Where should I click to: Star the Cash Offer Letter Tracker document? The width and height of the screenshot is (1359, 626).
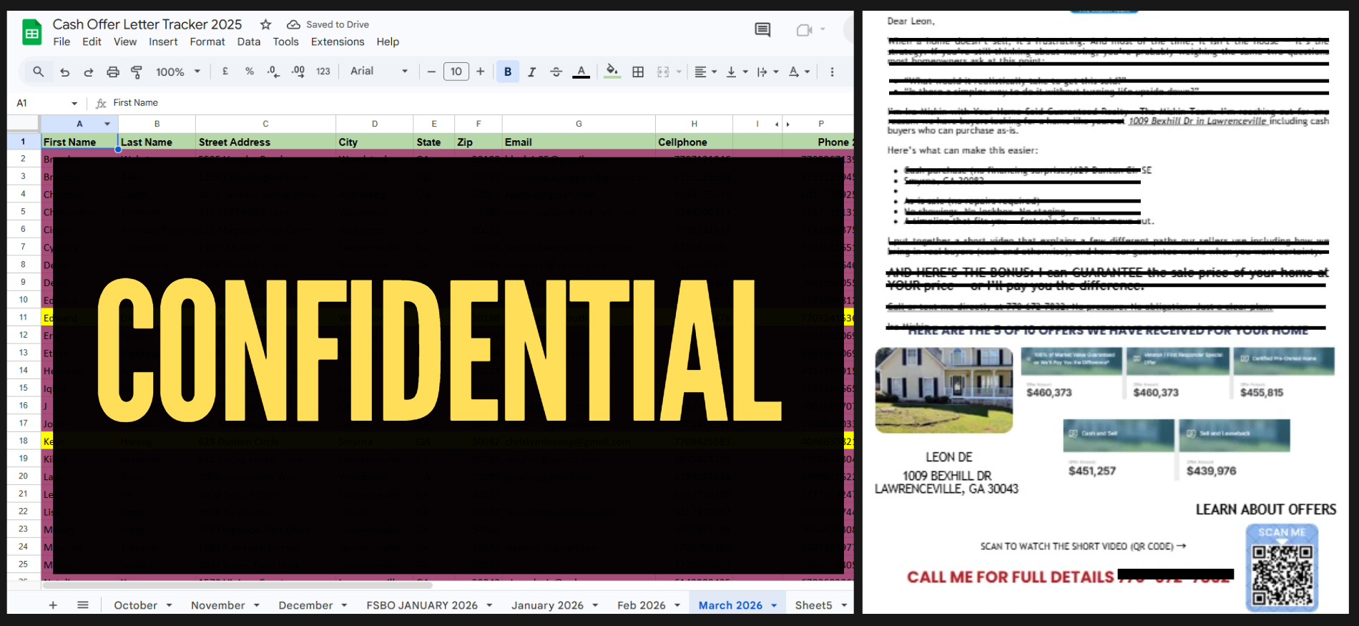(x=266, y=24)
